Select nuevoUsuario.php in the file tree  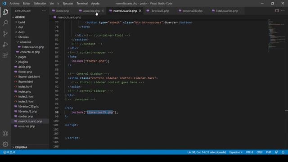click(x=30, y=121)
